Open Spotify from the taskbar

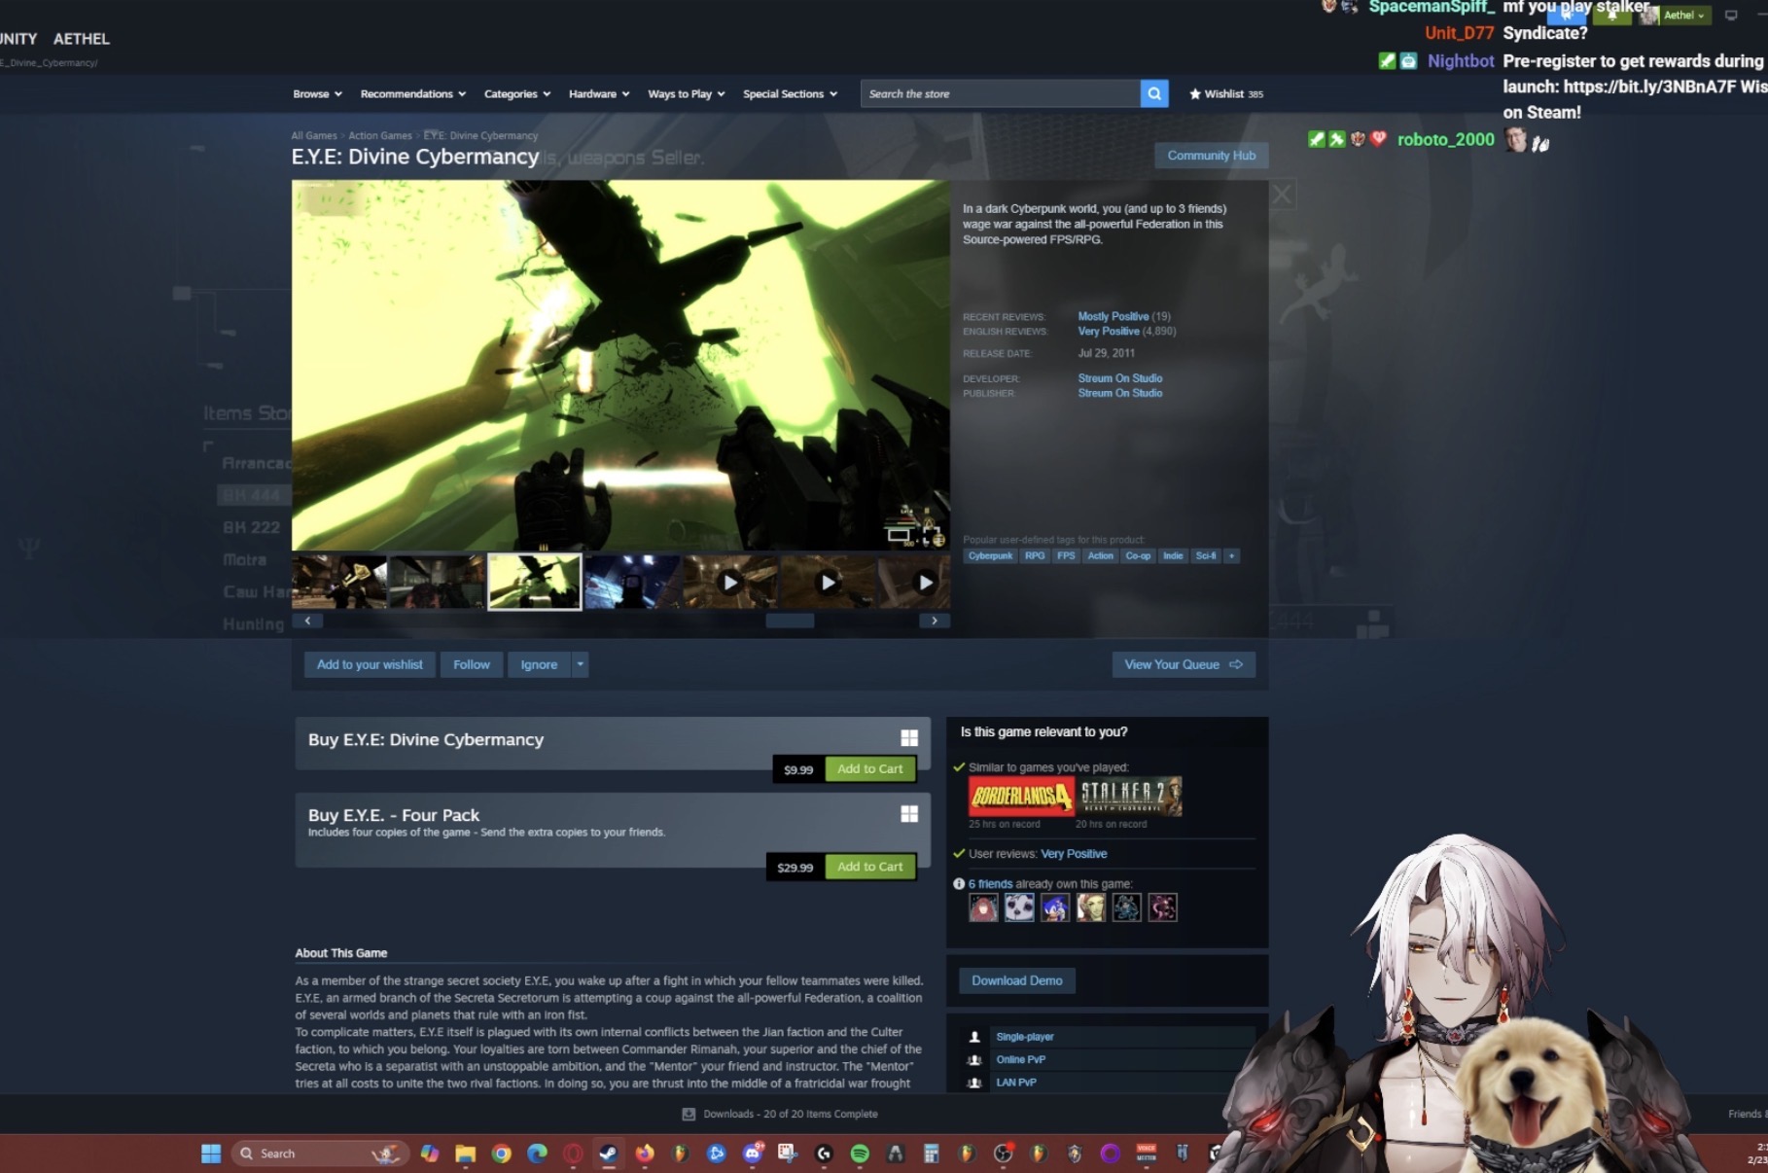coord(860,1154)
